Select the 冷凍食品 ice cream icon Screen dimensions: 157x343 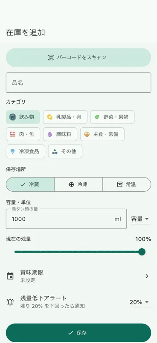13,151
